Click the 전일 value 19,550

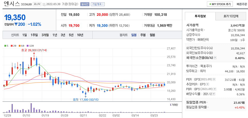pyautogui.click(x=74, y=15)
